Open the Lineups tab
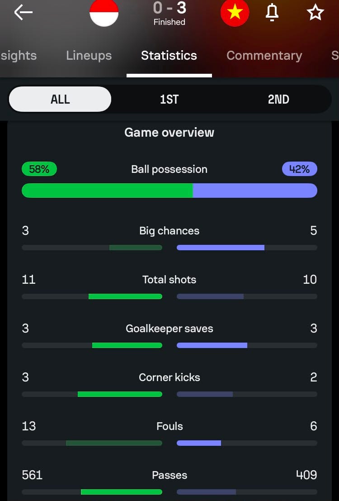 (89, 56)
